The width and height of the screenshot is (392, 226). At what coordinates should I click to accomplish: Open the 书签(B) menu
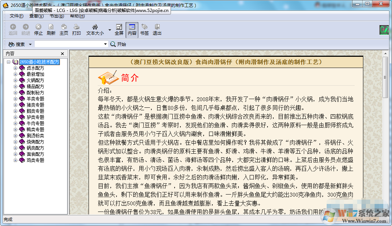pos(57,16)
